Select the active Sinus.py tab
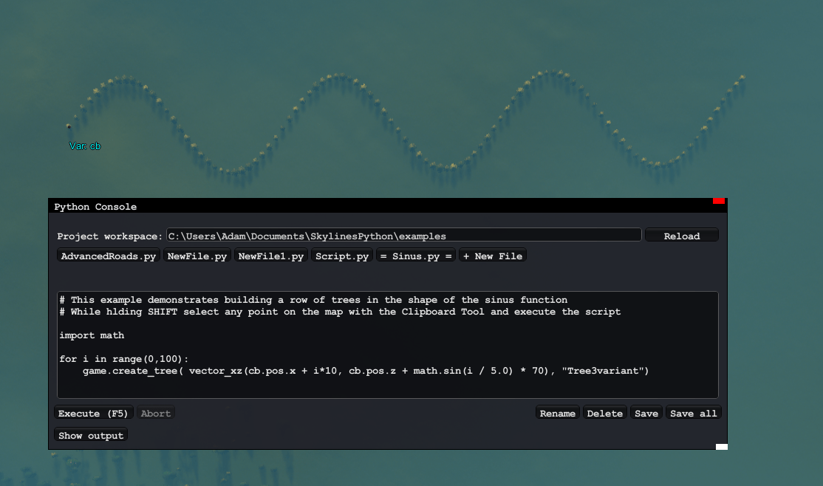The width and height of the screenshot is (823, 486). click(416, 256)
